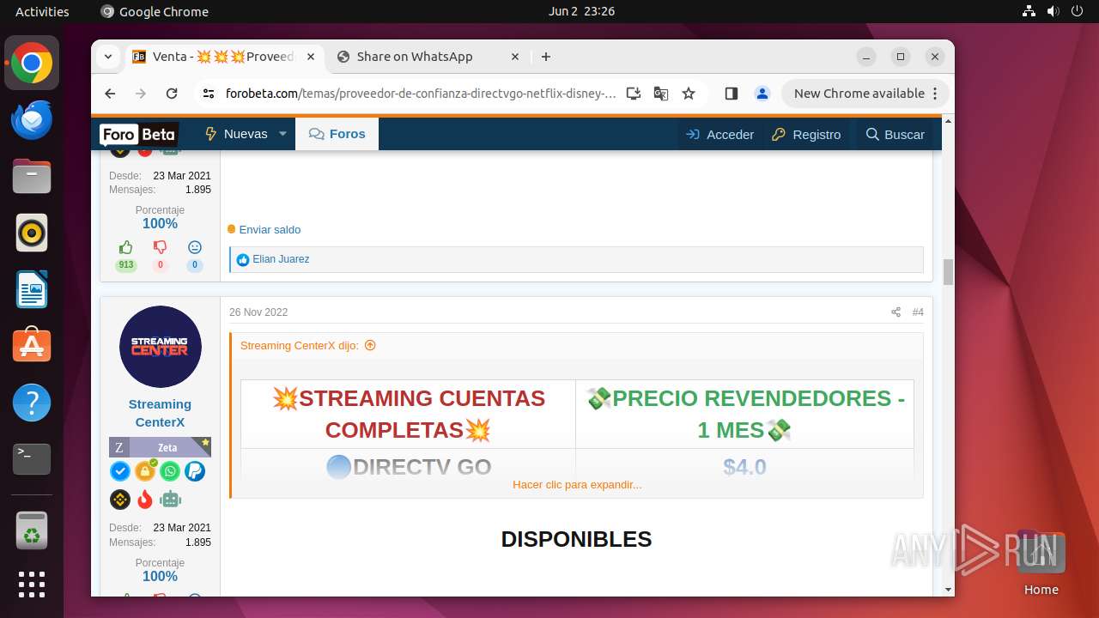Click the robot badge icon

[x=170, y=499]
